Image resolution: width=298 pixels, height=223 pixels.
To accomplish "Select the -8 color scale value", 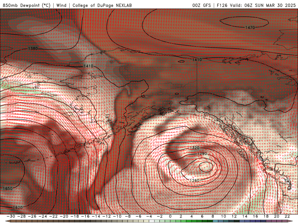I will click(x=128, y=216).
